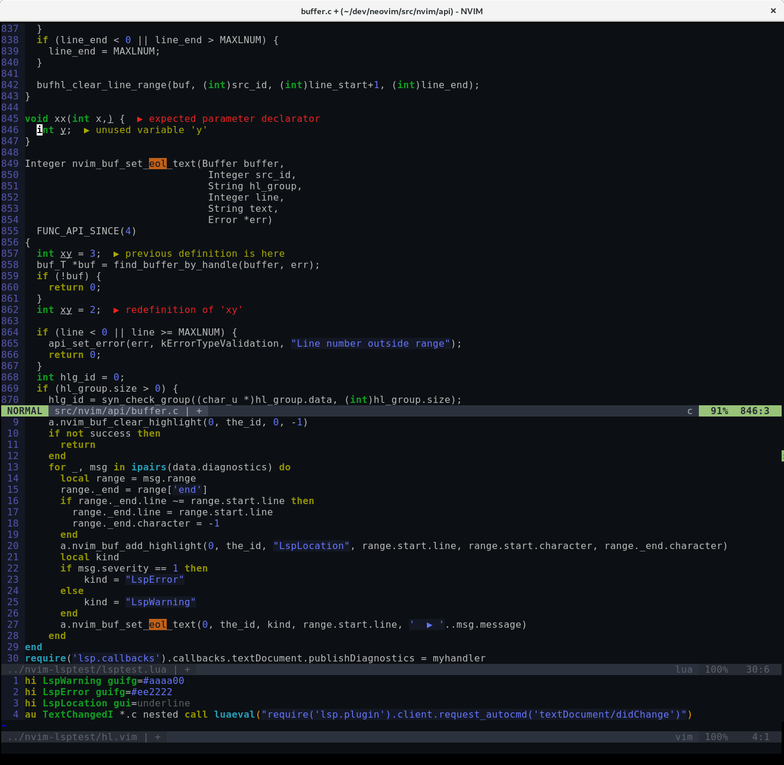Image resolution: width=784 pixels, height=765 pixels.
Task: Select the ../nvim-lsptest/hl.vim status line
Action: pyautogui.click(x=391, y=737)
